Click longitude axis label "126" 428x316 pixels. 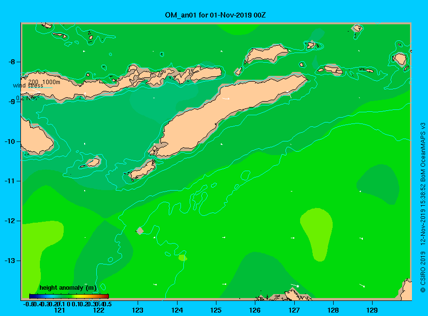(x=255, y=310)
